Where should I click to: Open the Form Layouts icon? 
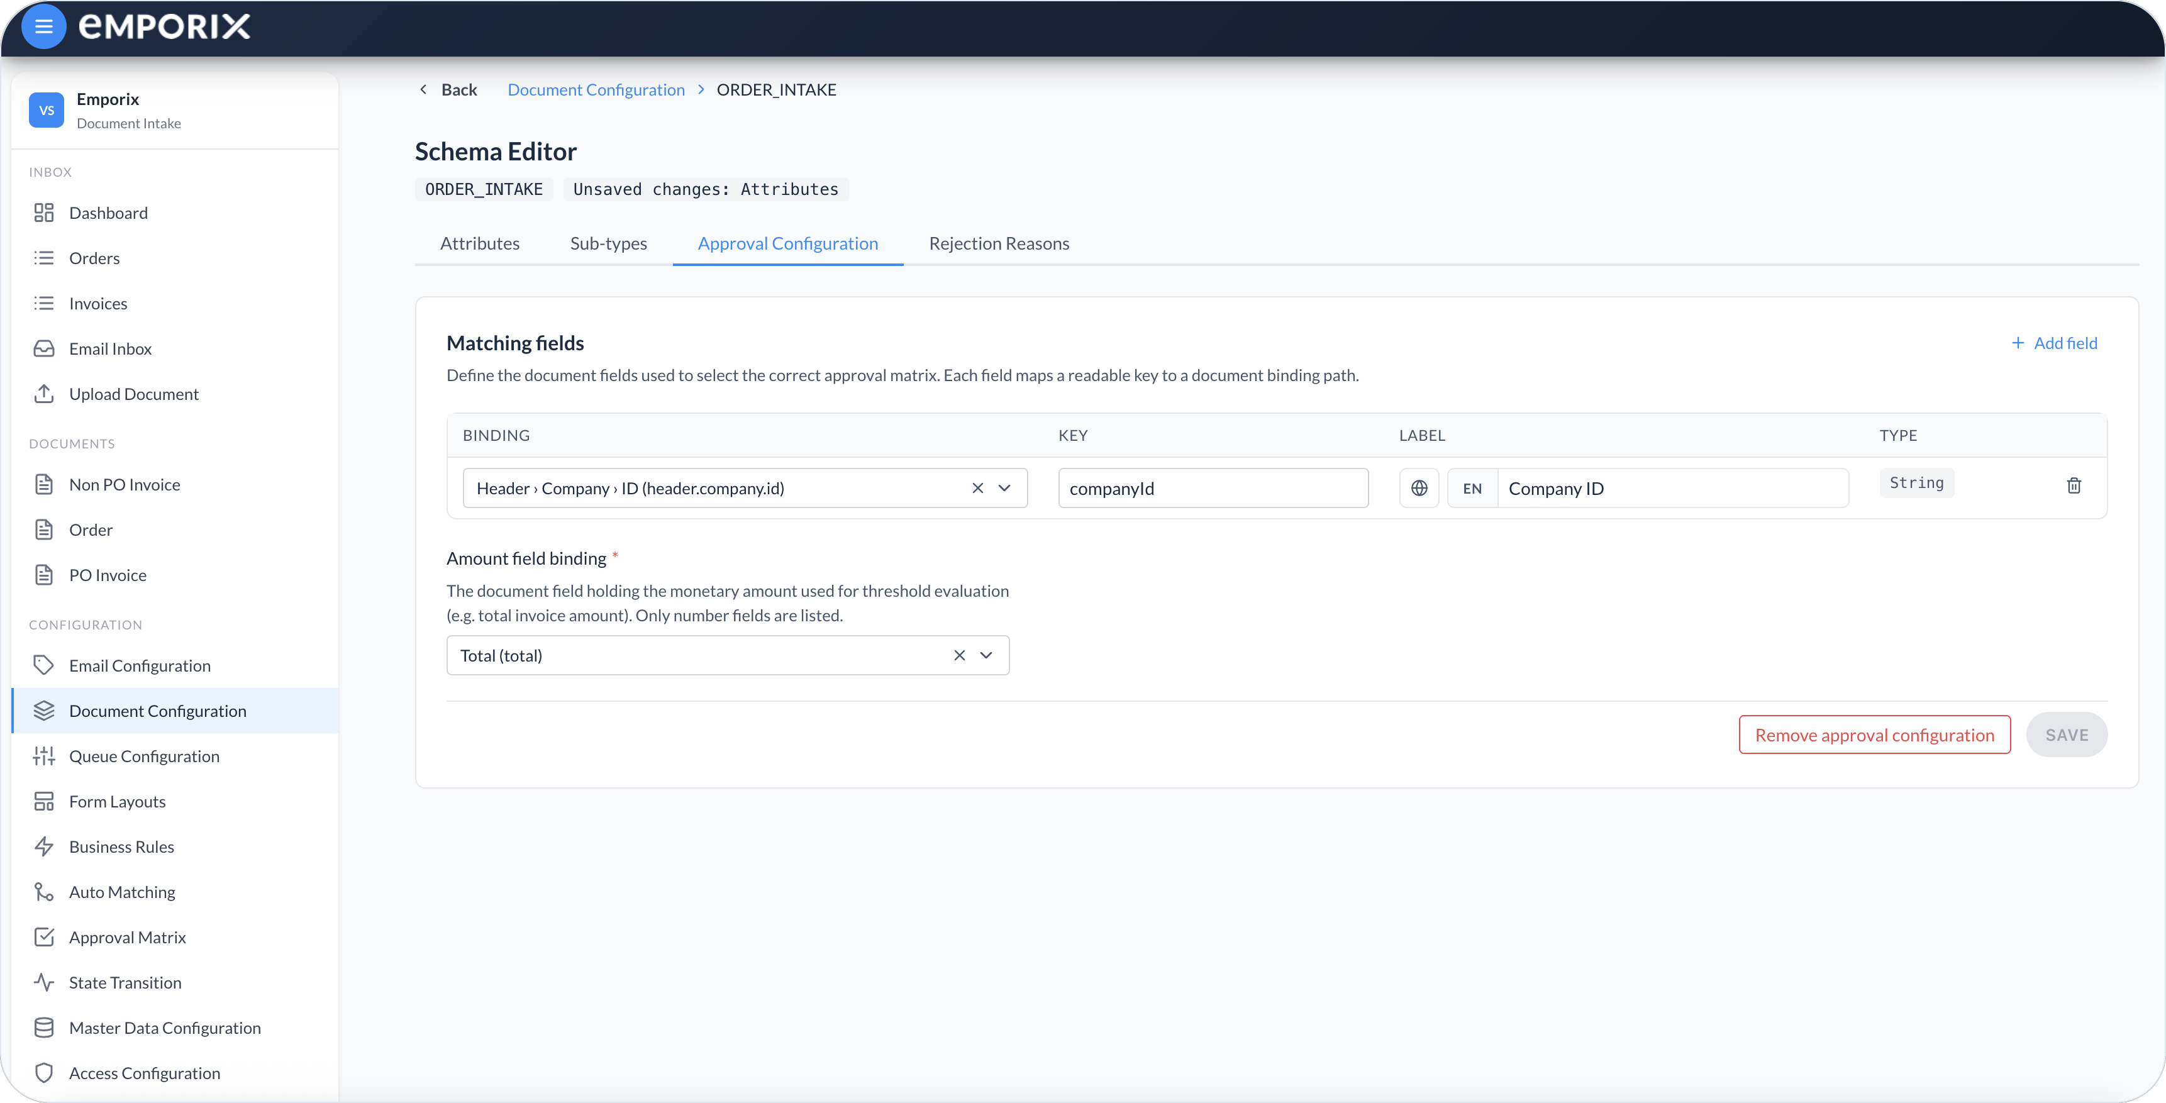(x=44, y=801)
